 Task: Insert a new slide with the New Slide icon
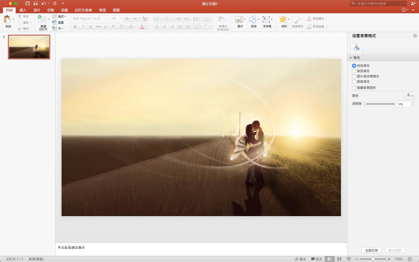coord(42,19)
